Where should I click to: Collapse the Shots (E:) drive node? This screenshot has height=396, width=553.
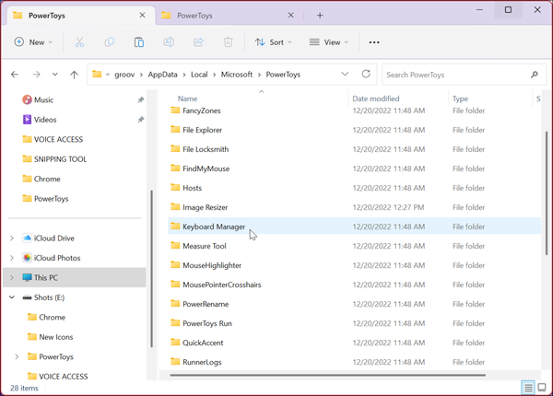[12, 297]
